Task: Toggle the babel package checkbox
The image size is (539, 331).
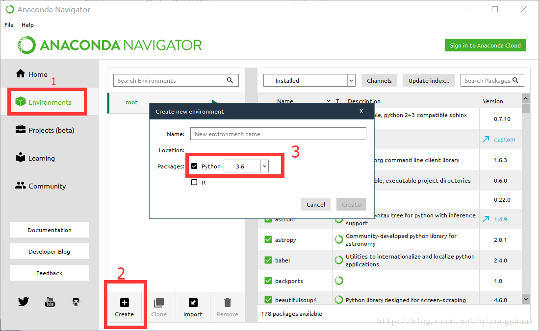Action: [x=268, y=260]
